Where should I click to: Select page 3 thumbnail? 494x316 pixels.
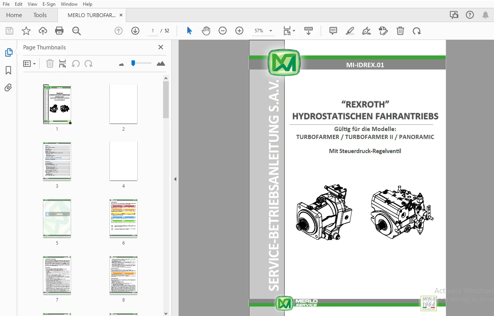point(57,161)
